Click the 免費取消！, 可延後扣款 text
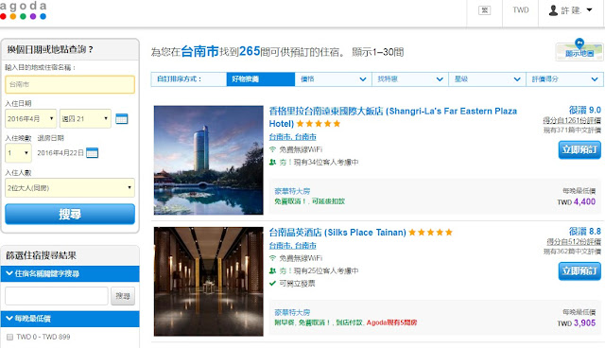605x348 pixels. tap(309, 201)
